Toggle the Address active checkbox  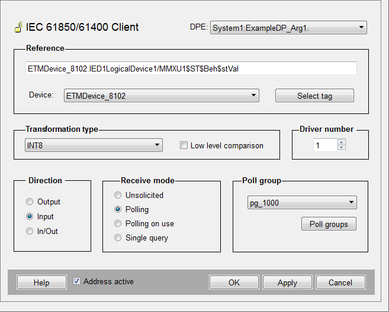tap(76, 282)
